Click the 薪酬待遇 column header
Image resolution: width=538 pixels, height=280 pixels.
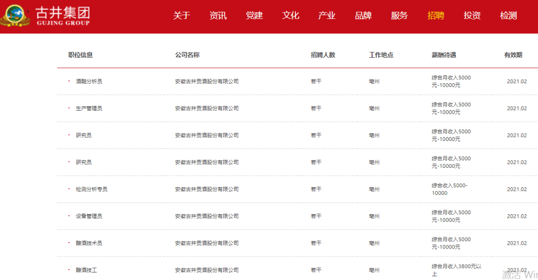click(x=444, y=55)
